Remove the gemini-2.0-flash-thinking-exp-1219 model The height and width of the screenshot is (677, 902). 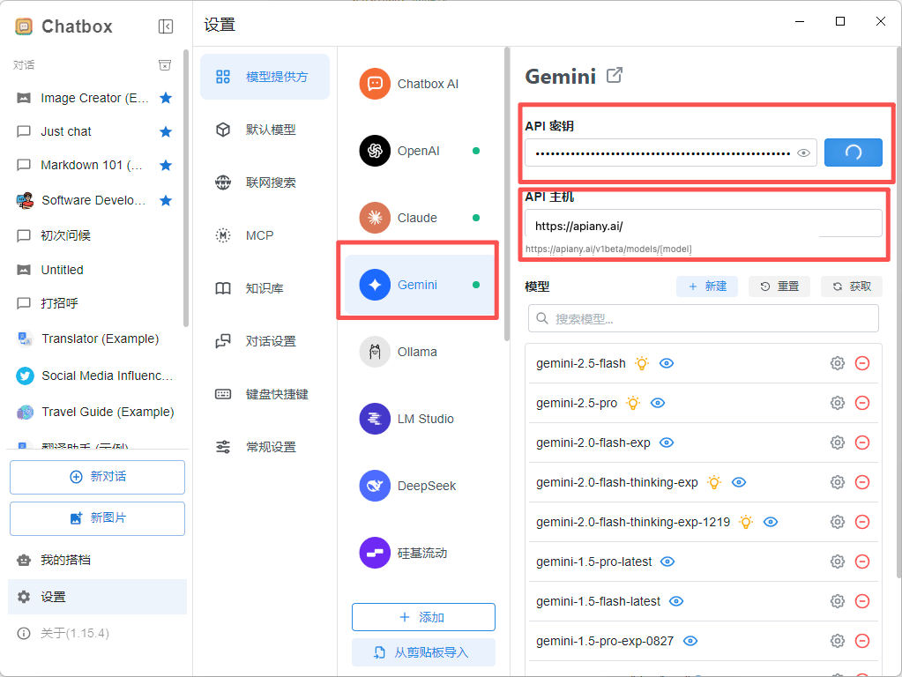tap(862, 522)
